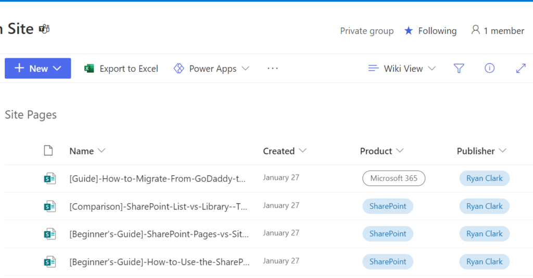Open the Wiki View dropdown arrow
533x278 pixels.
point(432,68)
